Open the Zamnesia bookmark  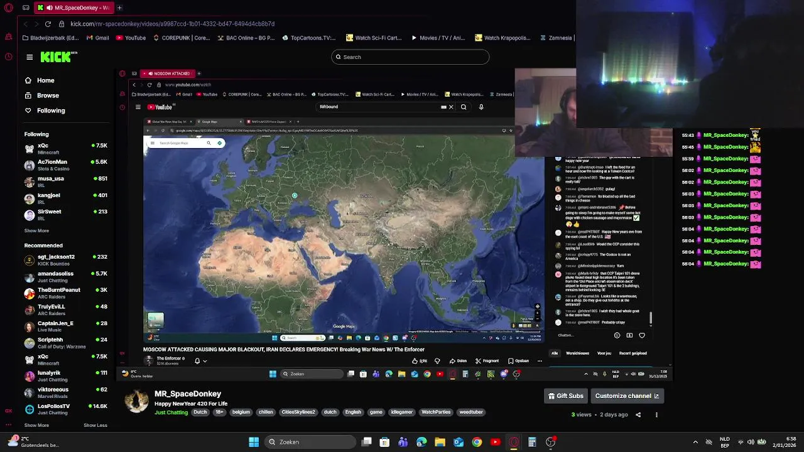pyautogui.click(x=556, y=38)
